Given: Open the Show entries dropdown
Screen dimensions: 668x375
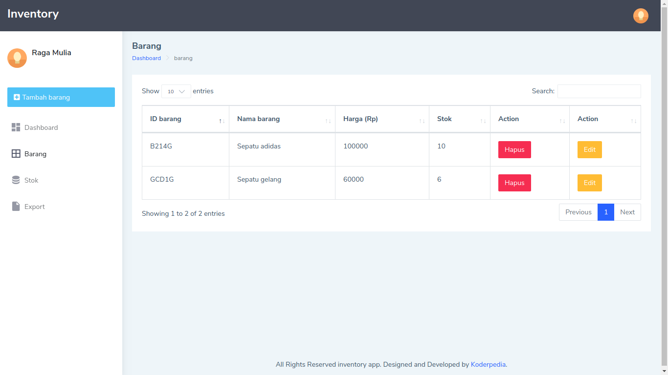Looking at the screenshot, I should (x=176, y=91).
